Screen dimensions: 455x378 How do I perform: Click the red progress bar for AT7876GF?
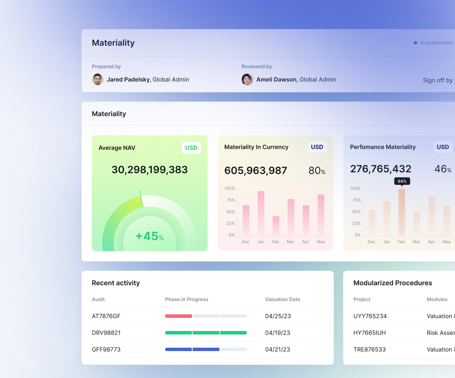178,316
